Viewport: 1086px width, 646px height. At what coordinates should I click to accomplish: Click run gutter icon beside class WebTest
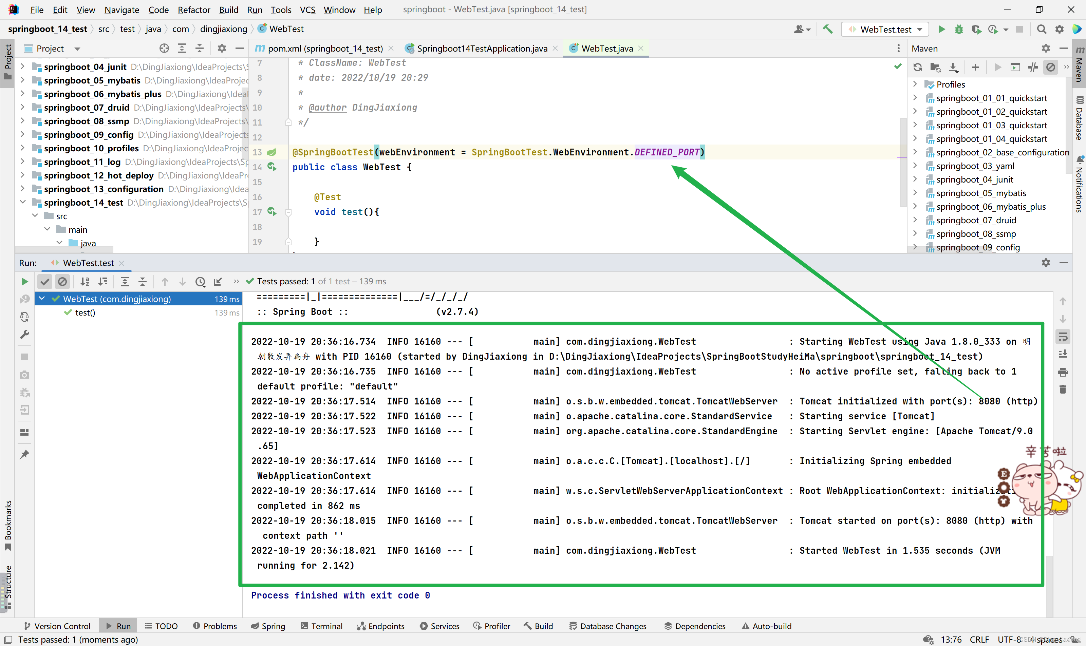click(x=272, y=167)
